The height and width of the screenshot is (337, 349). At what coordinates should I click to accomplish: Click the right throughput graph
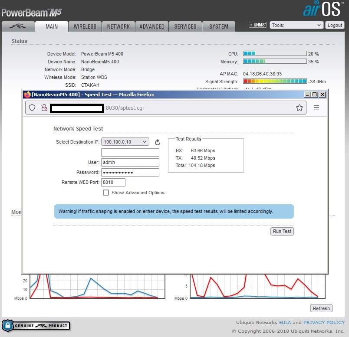(x=257, y=286)
